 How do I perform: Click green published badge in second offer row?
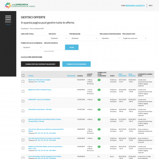(99, 90)
